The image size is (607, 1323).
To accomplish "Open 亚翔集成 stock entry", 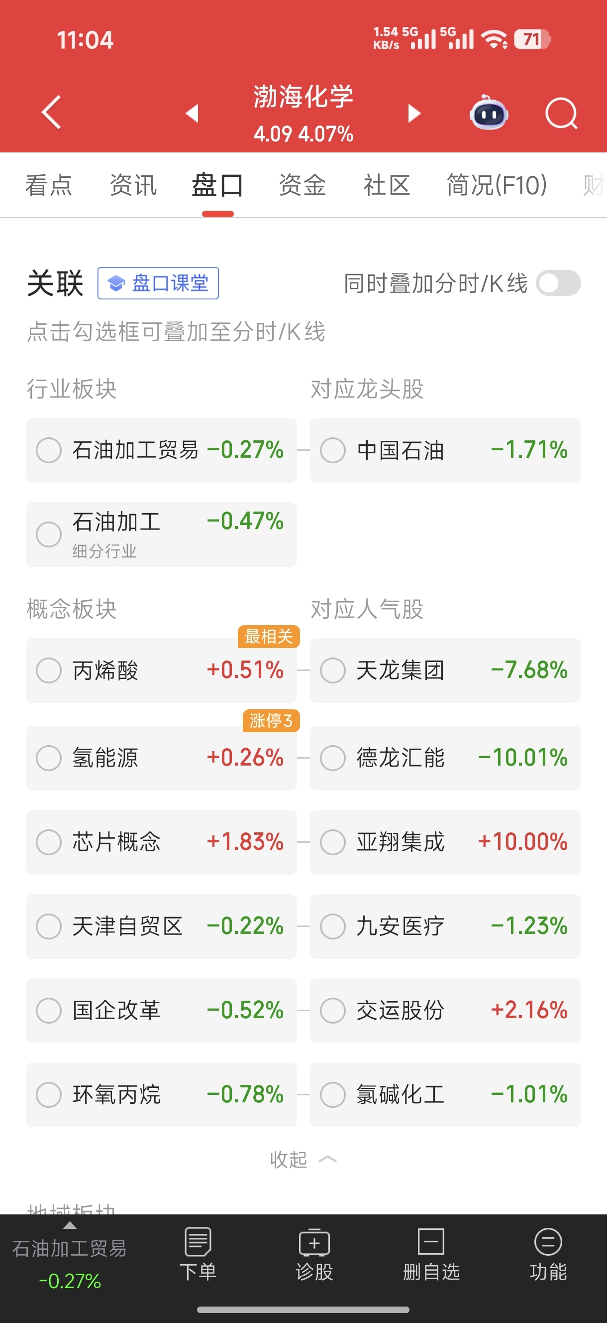I will 445,842.
